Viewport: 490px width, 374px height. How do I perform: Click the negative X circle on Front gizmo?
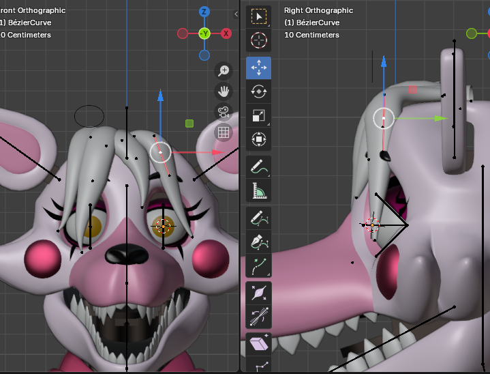click(183, 33)
